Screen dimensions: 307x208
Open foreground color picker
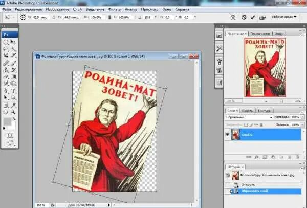(8, 121)
